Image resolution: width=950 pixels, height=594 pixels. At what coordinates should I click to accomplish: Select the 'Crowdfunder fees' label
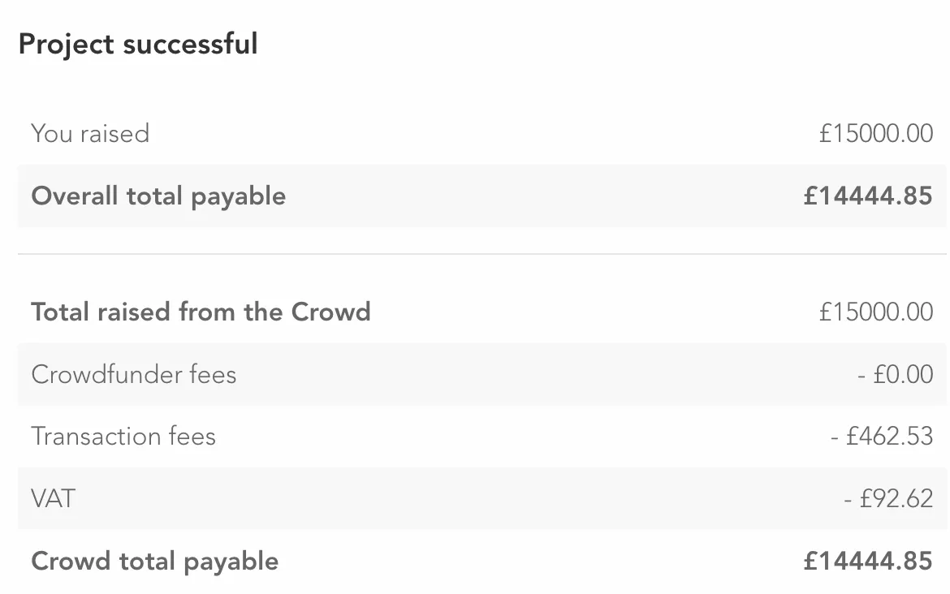[134, 374]
